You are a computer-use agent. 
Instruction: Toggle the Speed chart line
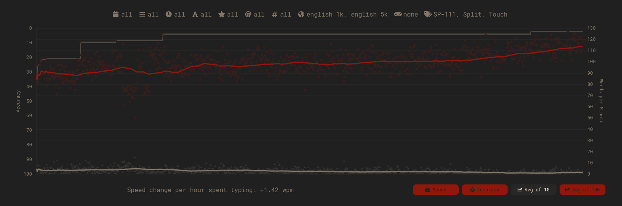coord(436,190)
